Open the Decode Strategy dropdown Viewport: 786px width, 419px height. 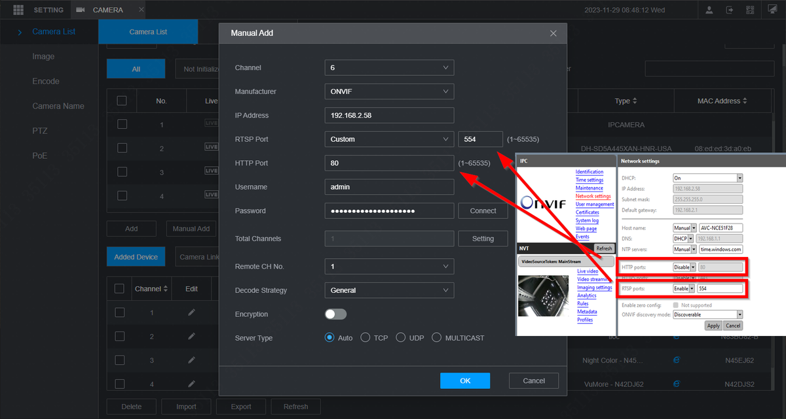[x=389, y=290]
